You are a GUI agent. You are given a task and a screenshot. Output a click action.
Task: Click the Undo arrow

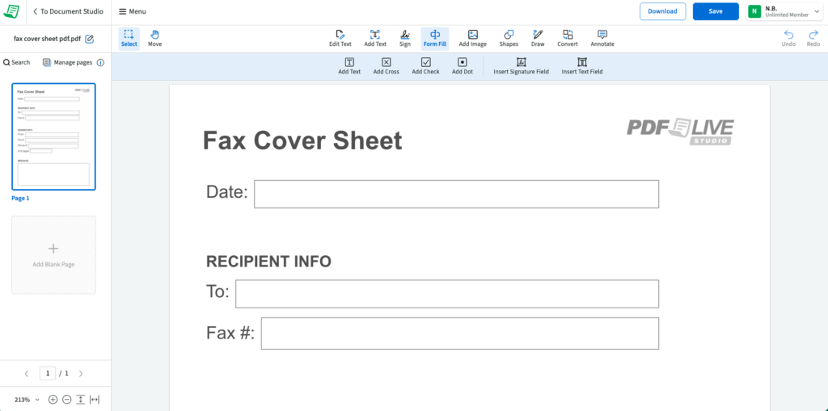788,39
